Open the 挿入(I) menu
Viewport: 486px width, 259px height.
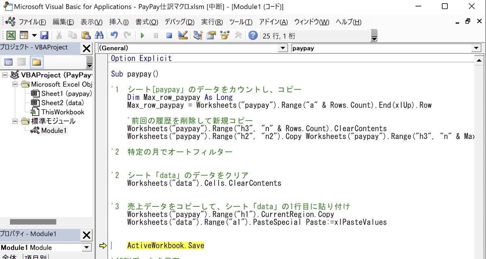pos(119,22)
